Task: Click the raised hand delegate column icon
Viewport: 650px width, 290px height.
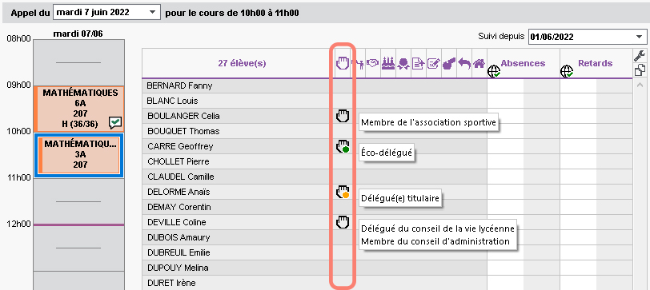Action: pyautogui.click(x=343, y=63)
